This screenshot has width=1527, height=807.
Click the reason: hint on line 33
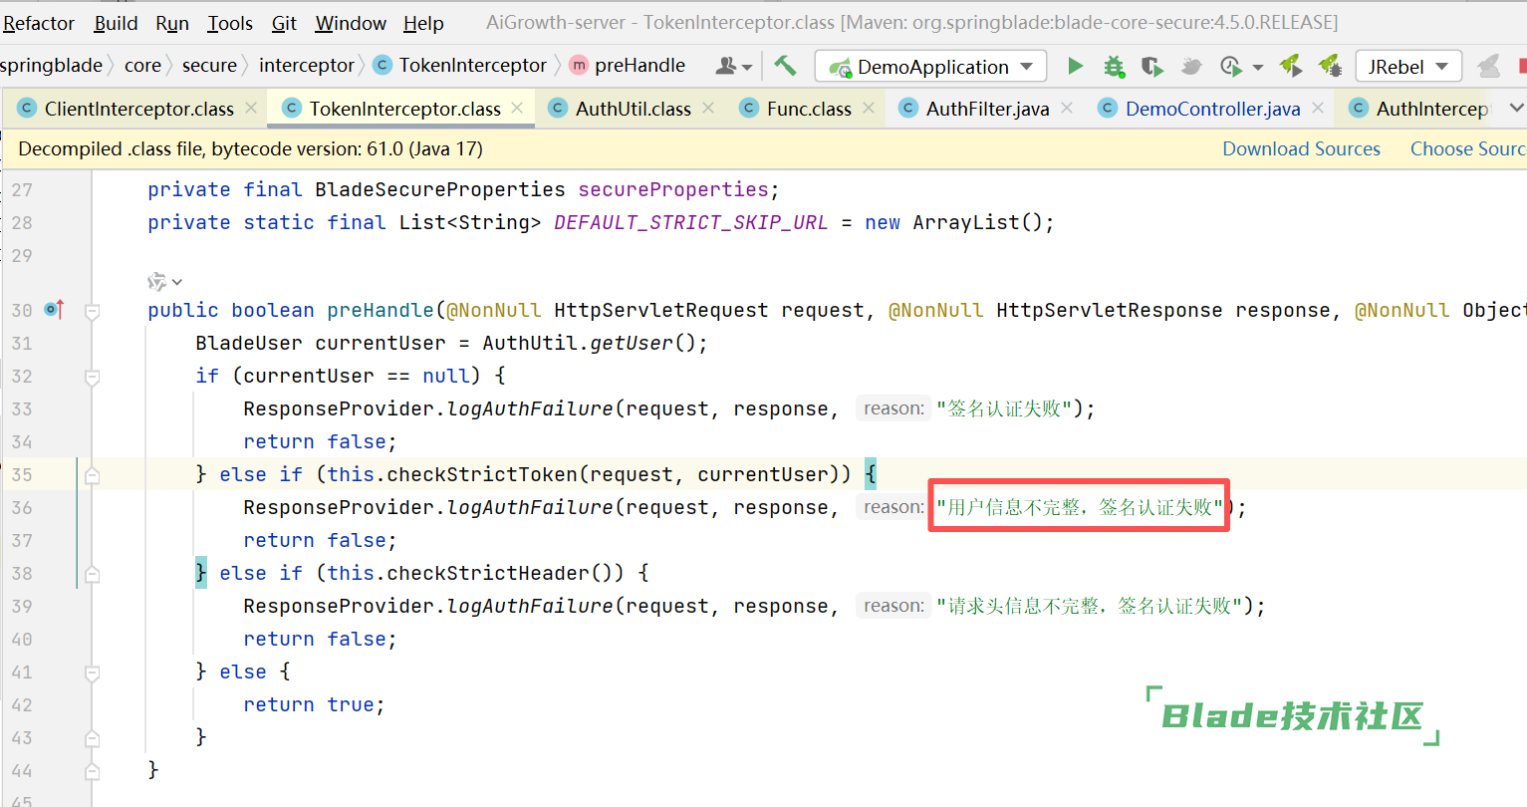tap(893, 408)
